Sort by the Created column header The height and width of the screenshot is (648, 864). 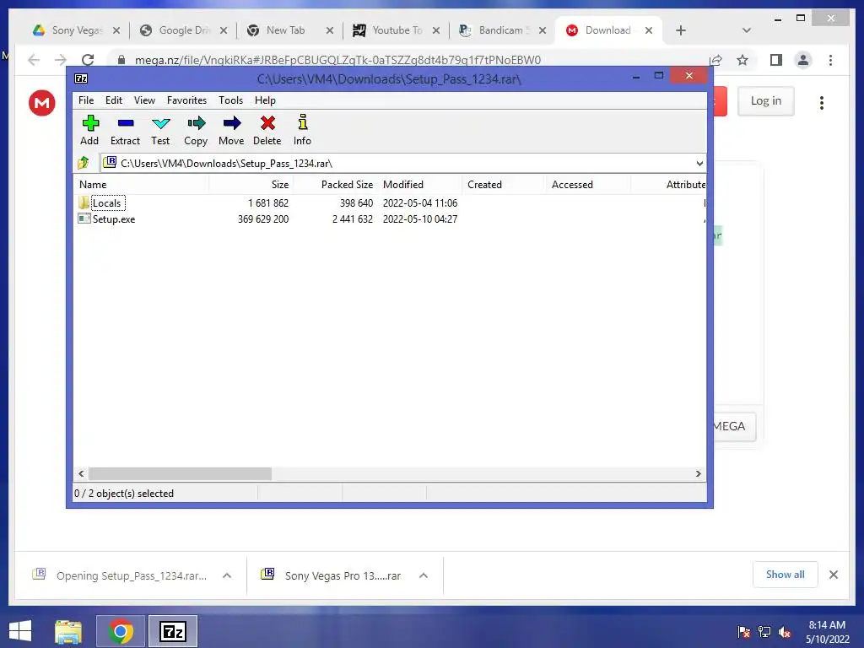tap(504, 185)
